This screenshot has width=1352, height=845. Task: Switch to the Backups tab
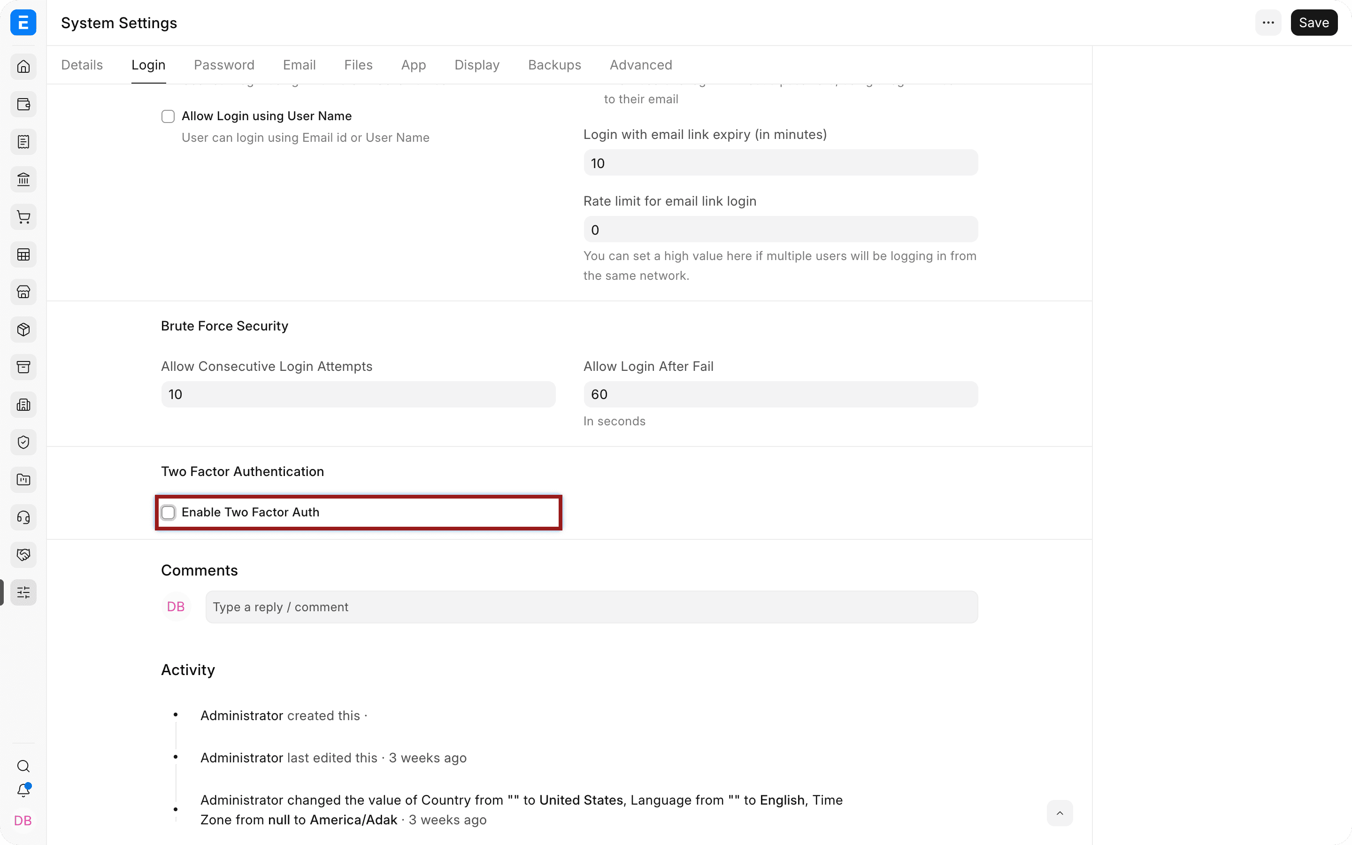coord(555,65)
